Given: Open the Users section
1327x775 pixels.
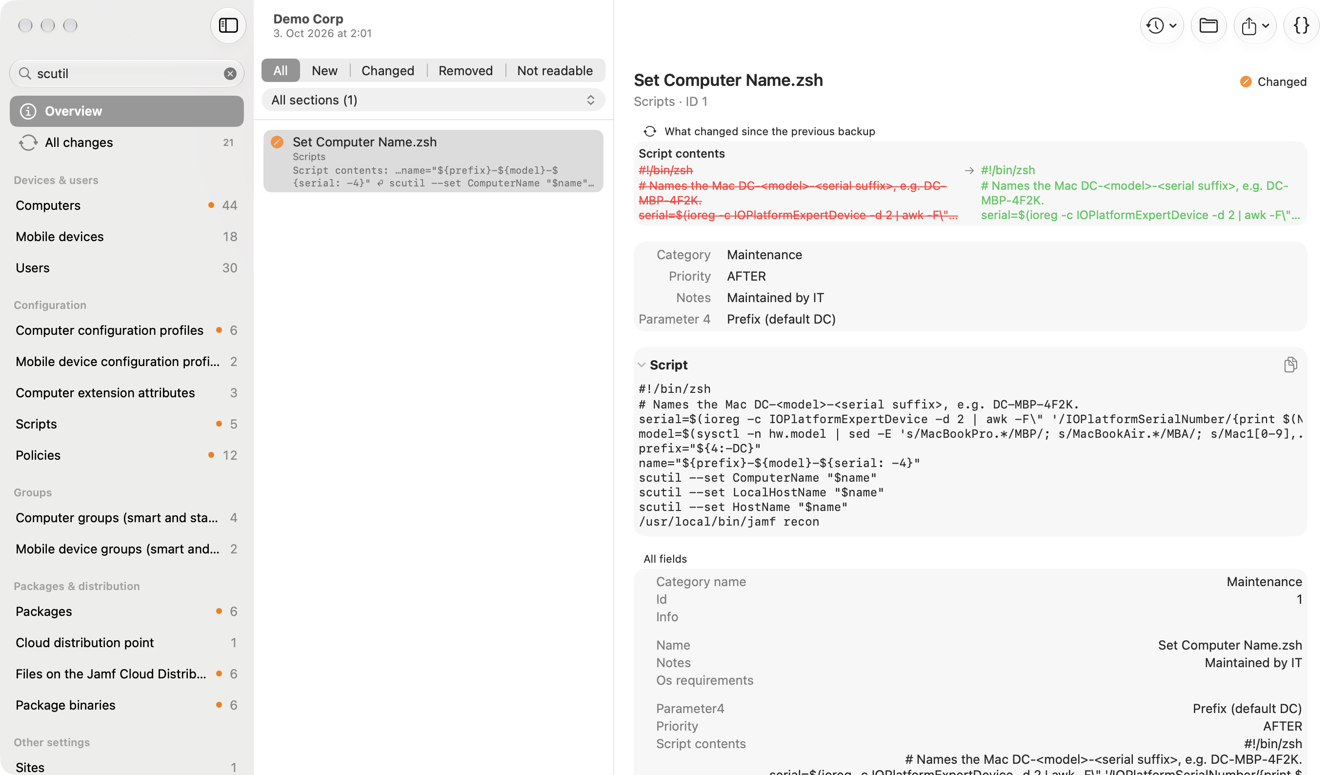Looking at the screenshot, I should 126,267.
